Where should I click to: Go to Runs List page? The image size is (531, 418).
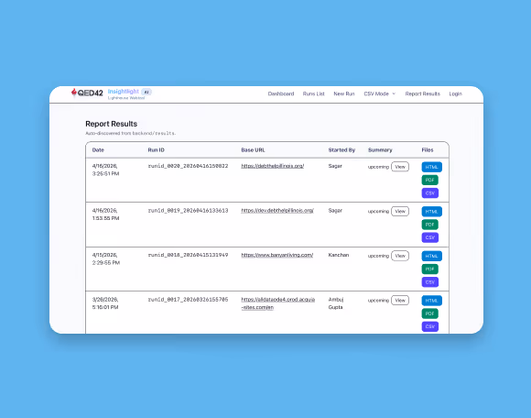[x=313, y=93]
